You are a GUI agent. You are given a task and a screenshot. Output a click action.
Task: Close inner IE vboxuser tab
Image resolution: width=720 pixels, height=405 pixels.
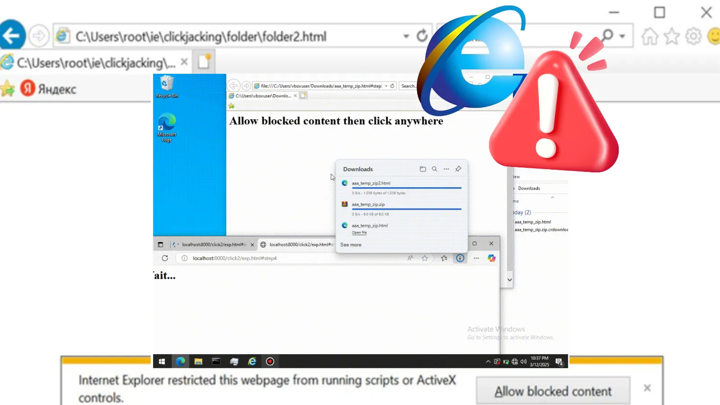coord(295,95)
